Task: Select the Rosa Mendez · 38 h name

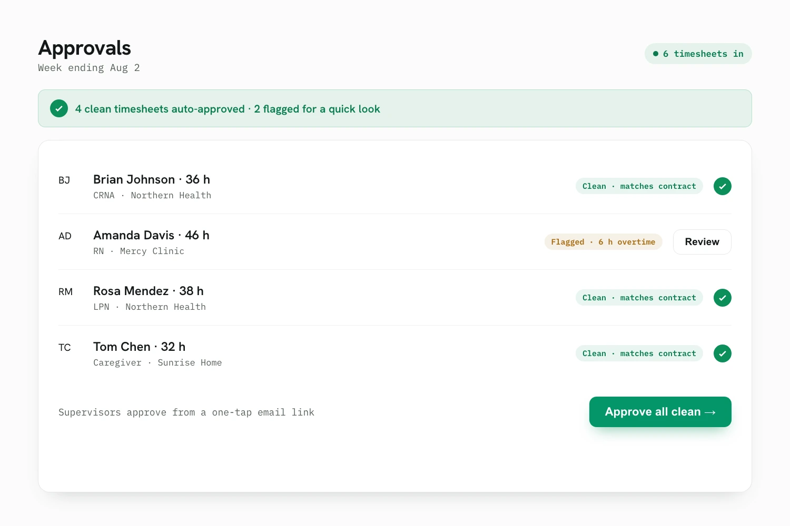Action: pos(149,291)
